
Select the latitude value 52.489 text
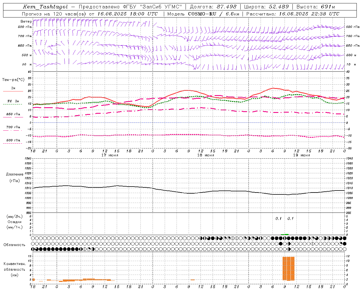point(279,7)
